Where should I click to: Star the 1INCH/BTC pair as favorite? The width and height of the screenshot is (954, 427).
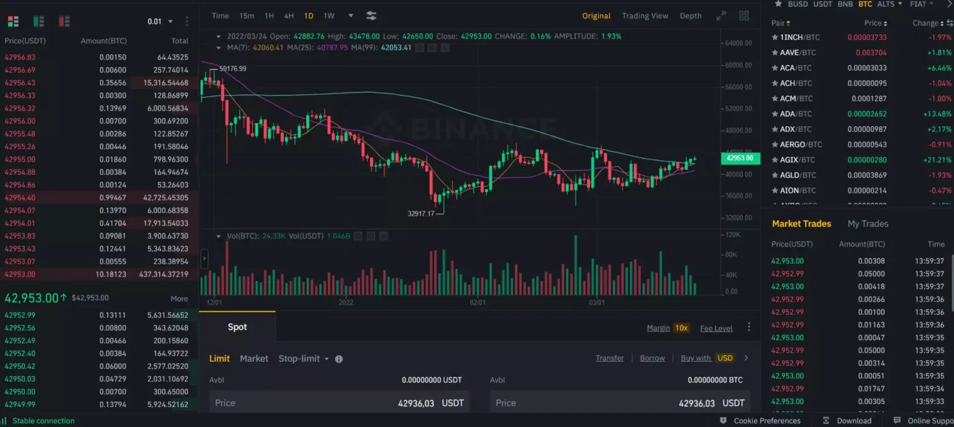(x=775, y=37)
